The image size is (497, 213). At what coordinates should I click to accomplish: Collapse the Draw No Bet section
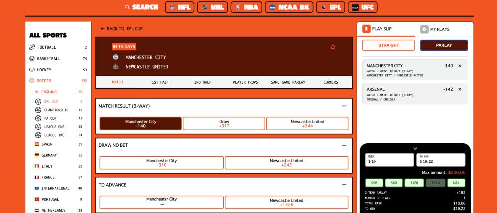coord(344,145)
